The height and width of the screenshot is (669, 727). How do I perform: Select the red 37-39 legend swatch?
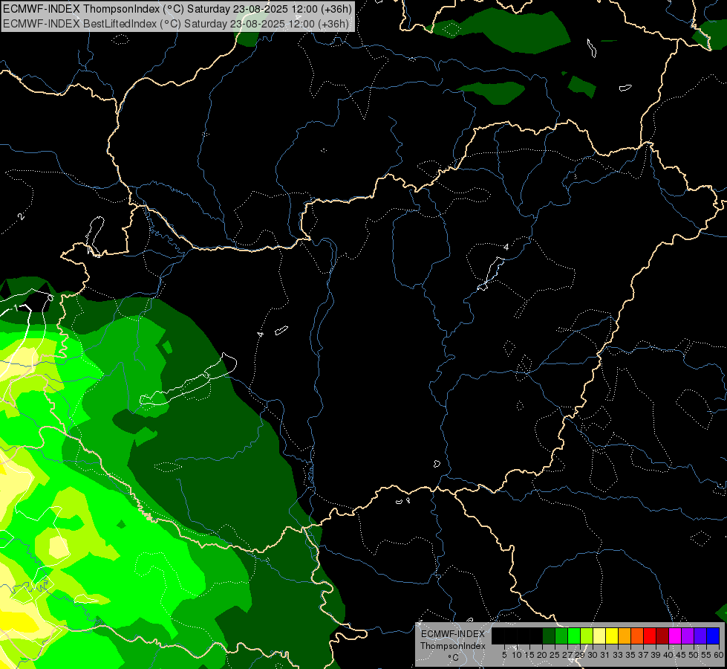click(x=650, y=636)
